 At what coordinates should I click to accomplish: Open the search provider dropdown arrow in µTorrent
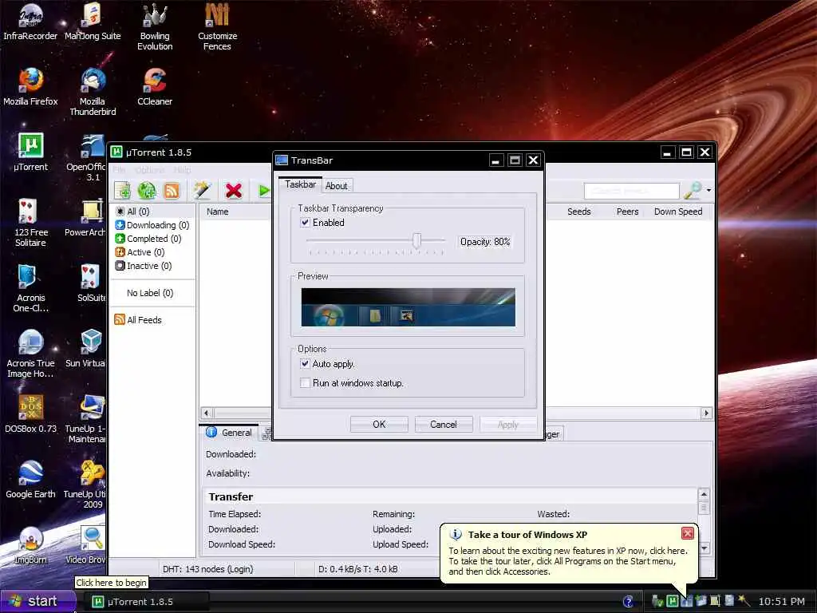[708, 191]
